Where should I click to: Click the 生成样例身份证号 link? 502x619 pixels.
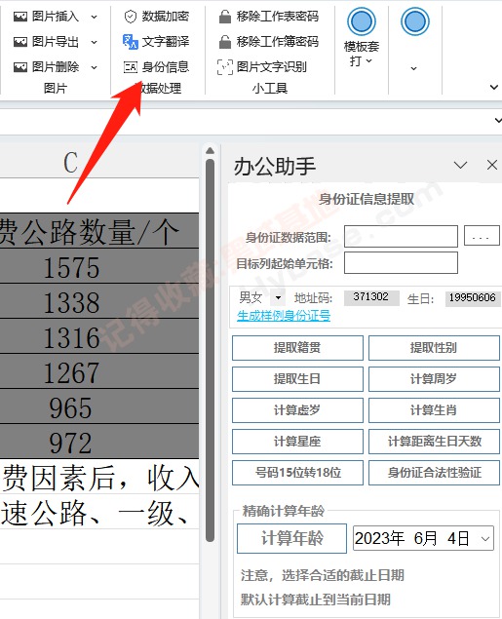pyautogui.click(x=284, y=316)
